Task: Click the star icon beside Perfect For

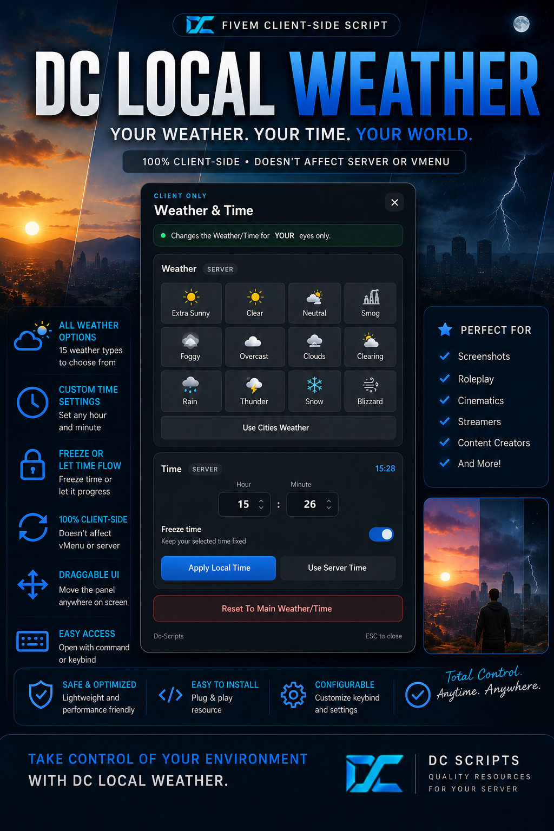Action: (x=445, y=329)
